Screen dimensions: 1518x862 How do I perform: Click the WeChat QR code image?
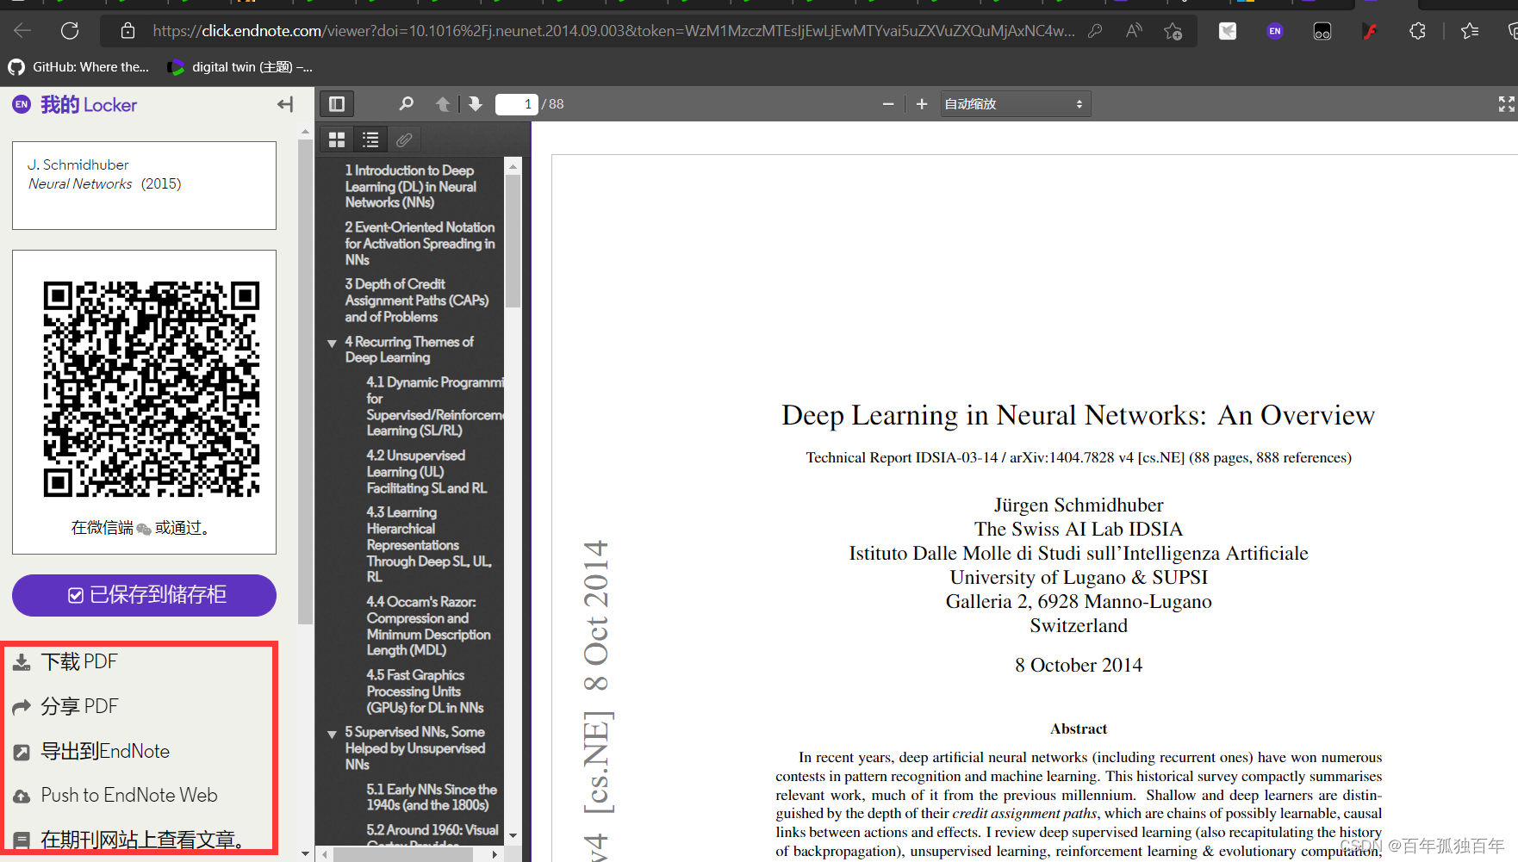pyautogui.click(x=152, y=389)
